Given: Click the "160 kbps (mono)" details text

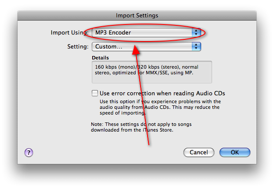Looking at the screenshot, I should pos(115,67).
